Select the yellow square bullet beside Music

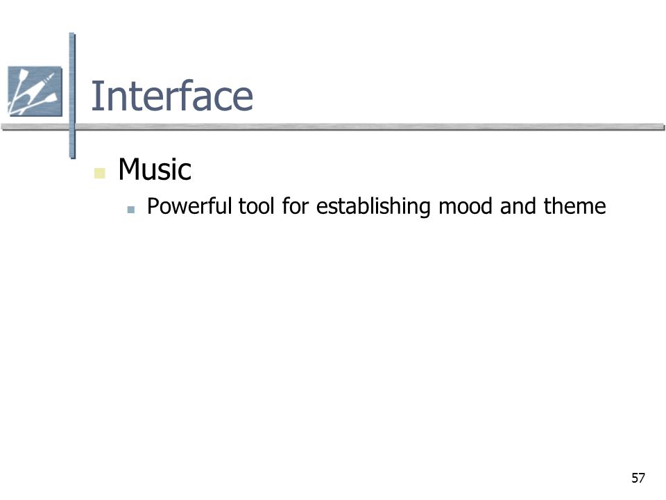pos(99,174)
